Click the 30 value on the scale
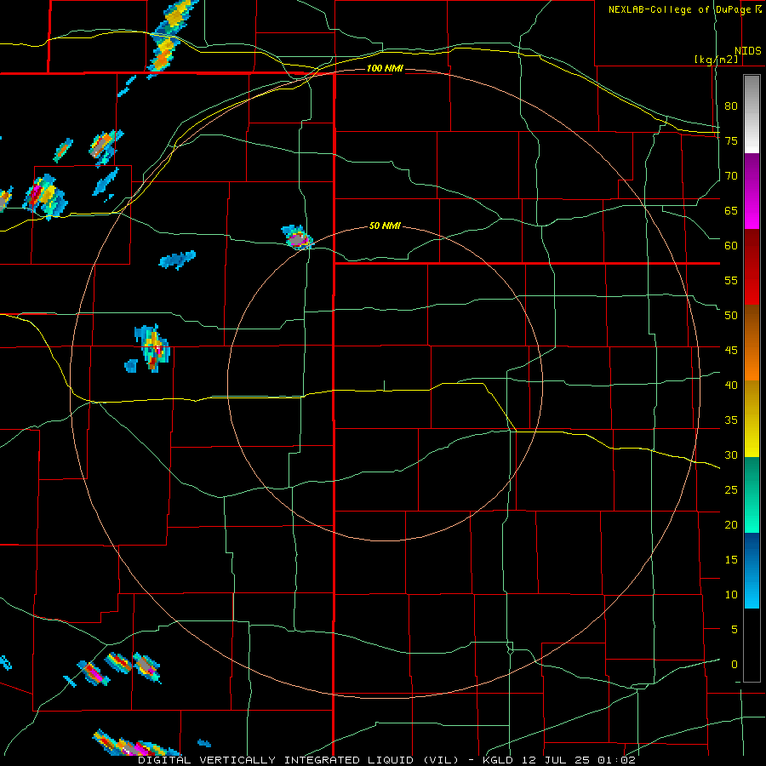The image size is (766, 766). pyautogui.click(x=731, y=454)
